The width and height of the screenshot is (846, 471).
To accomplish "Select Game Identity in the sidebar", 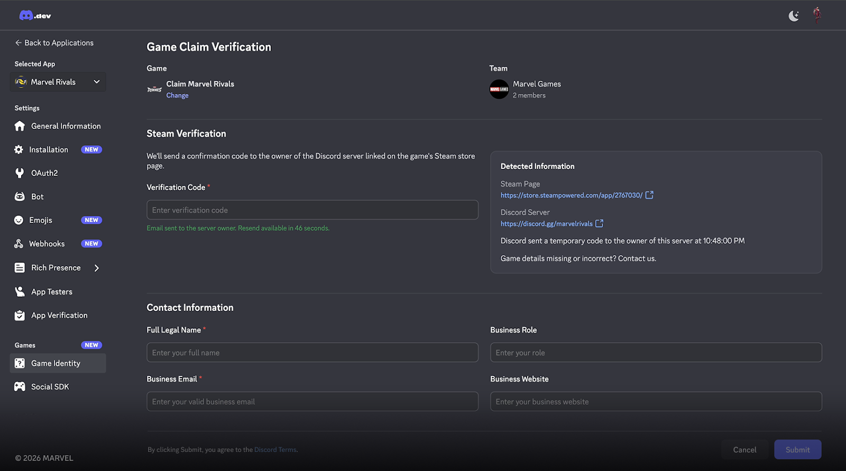I will (55, 363).
